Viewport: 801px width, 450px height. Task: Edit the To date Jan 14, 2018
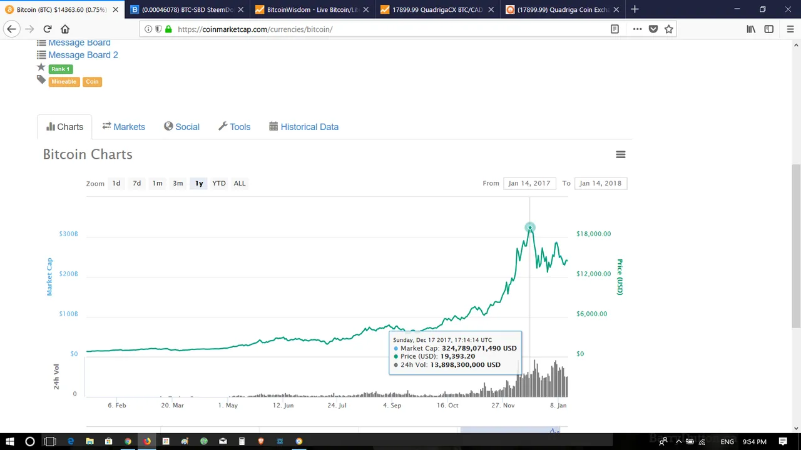pos(601,183)
